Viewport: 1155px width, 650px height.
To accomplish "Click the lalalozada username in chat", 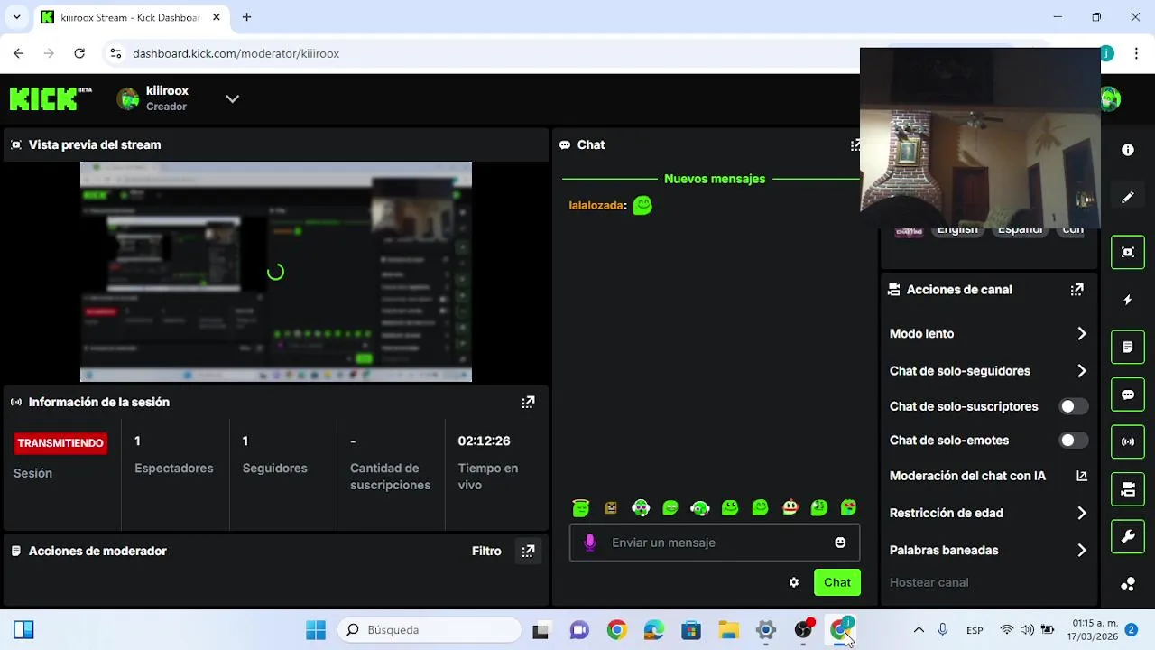I will tap(596, 206).
